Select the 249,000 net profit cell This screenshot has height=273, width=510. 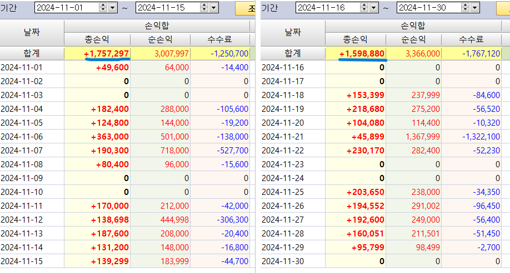413,219
